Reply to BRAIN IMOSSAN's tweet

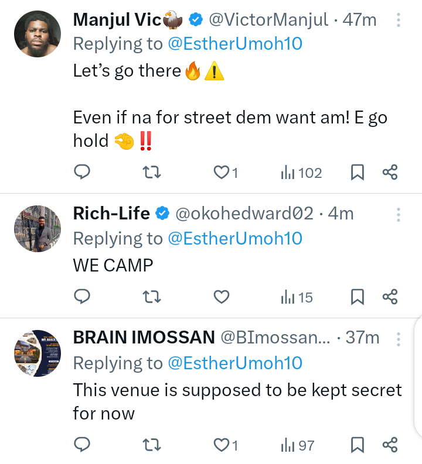pos(81,445)
